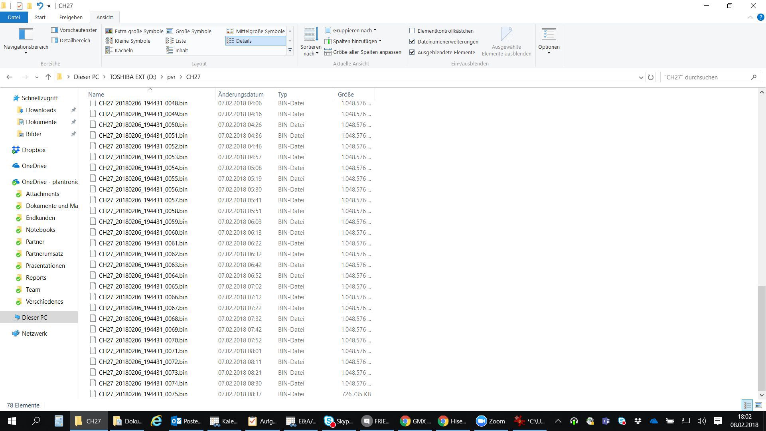The height and width of the screenshot is (431, 766).
Task: Sort by the Größe column header
Action: tap(355, 95)
